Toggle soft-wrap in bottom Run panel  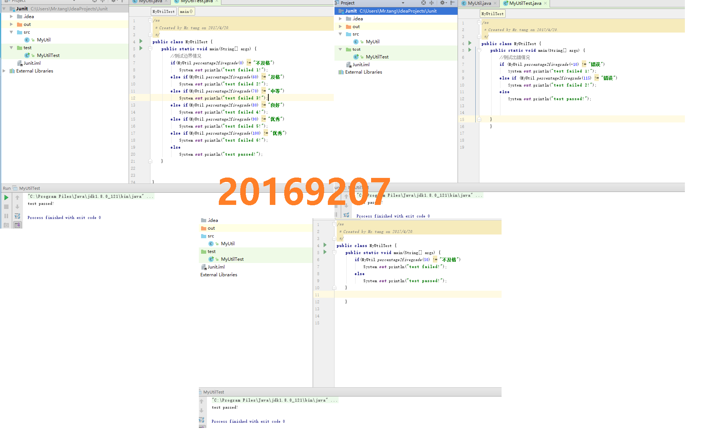point(201,420)
